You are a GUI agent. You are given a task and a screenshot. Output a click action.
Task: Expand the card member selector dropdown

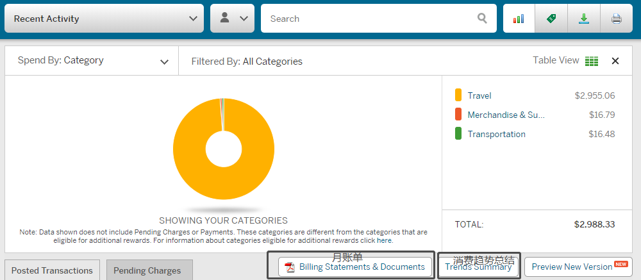click(232, 19)
